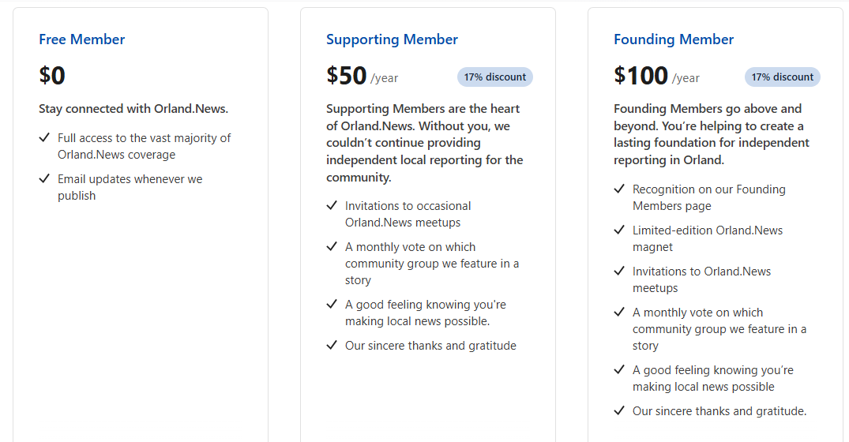Image resolution: width=849 pixels, height=442 pixels.
Task: Click the checkmark beside "Limited-edition Orland.News magnet"
Action: point(619,230)
